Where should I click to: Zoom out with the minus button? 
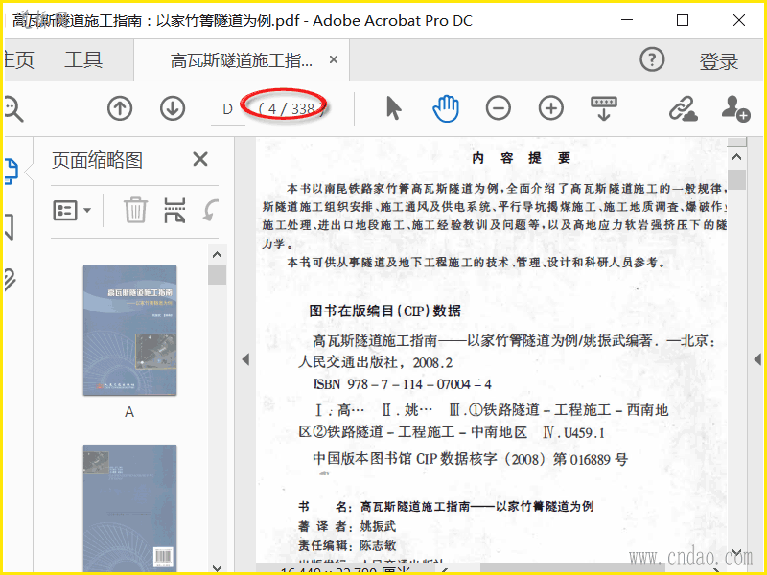pos(499,108)
